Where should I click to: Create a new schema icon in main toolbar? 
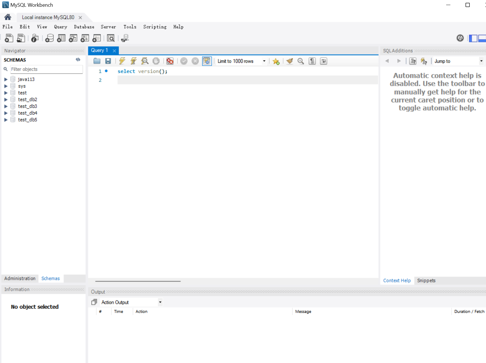coord(49,38)
